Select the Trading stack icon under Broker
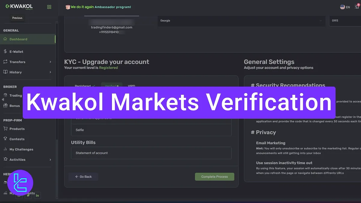Screen dimensions: 361x203 [x=5, y=95]
